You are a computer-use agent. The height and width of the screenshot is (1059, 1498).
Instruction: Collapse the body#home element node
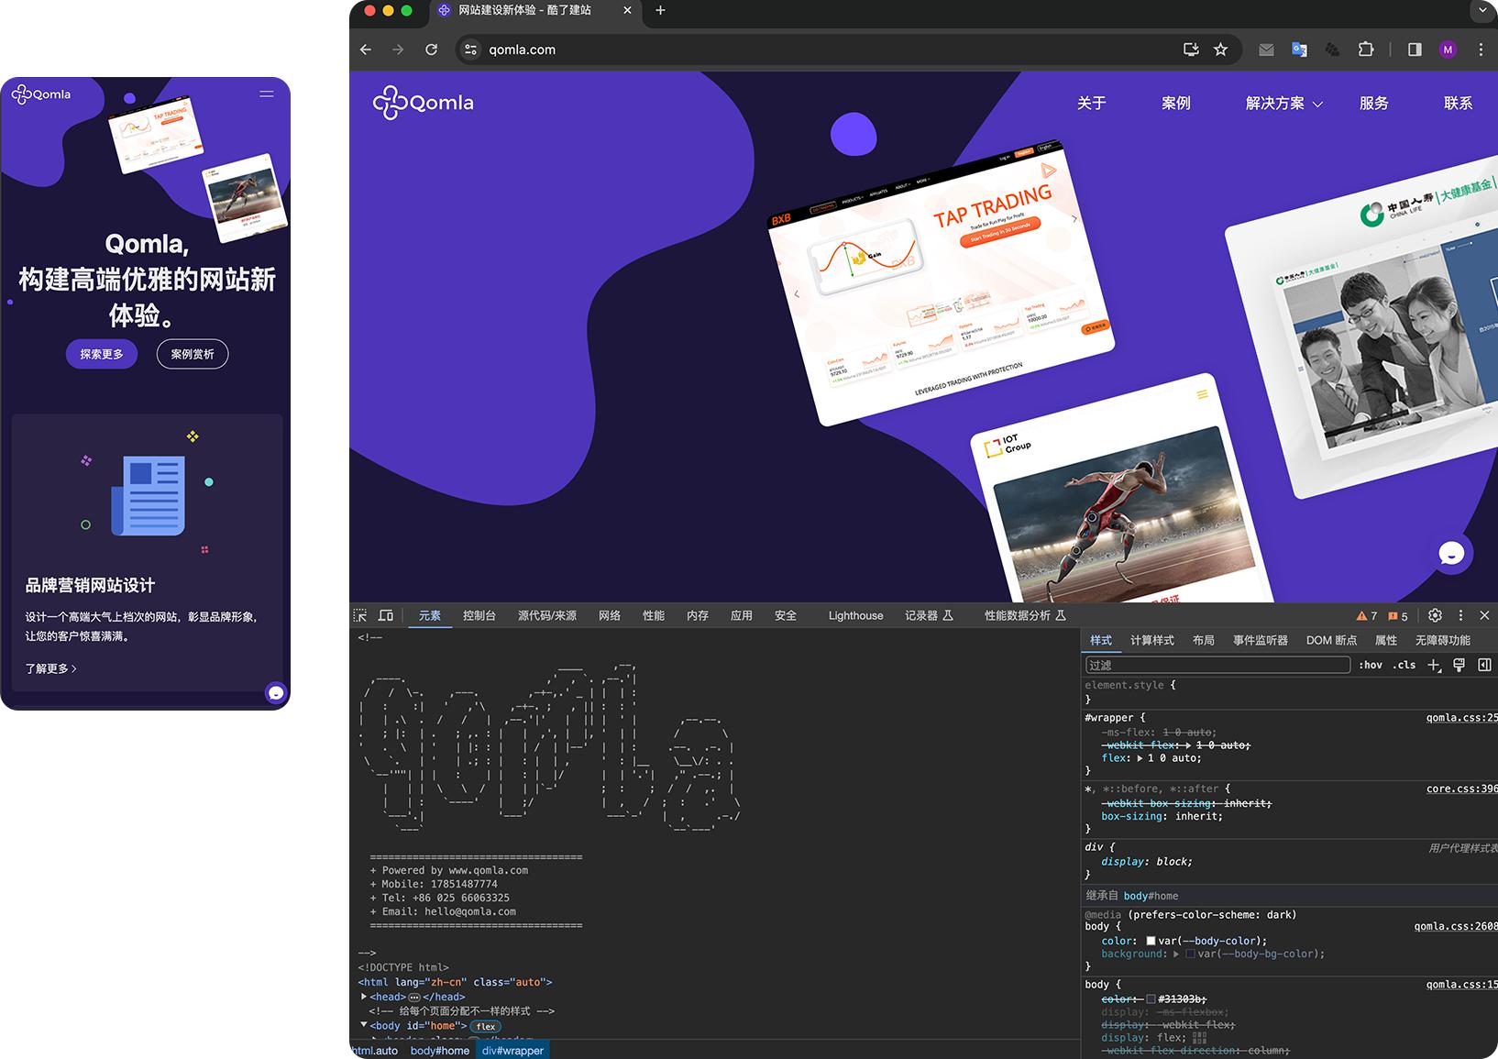pyautogui.click(x=364, y=1025)
